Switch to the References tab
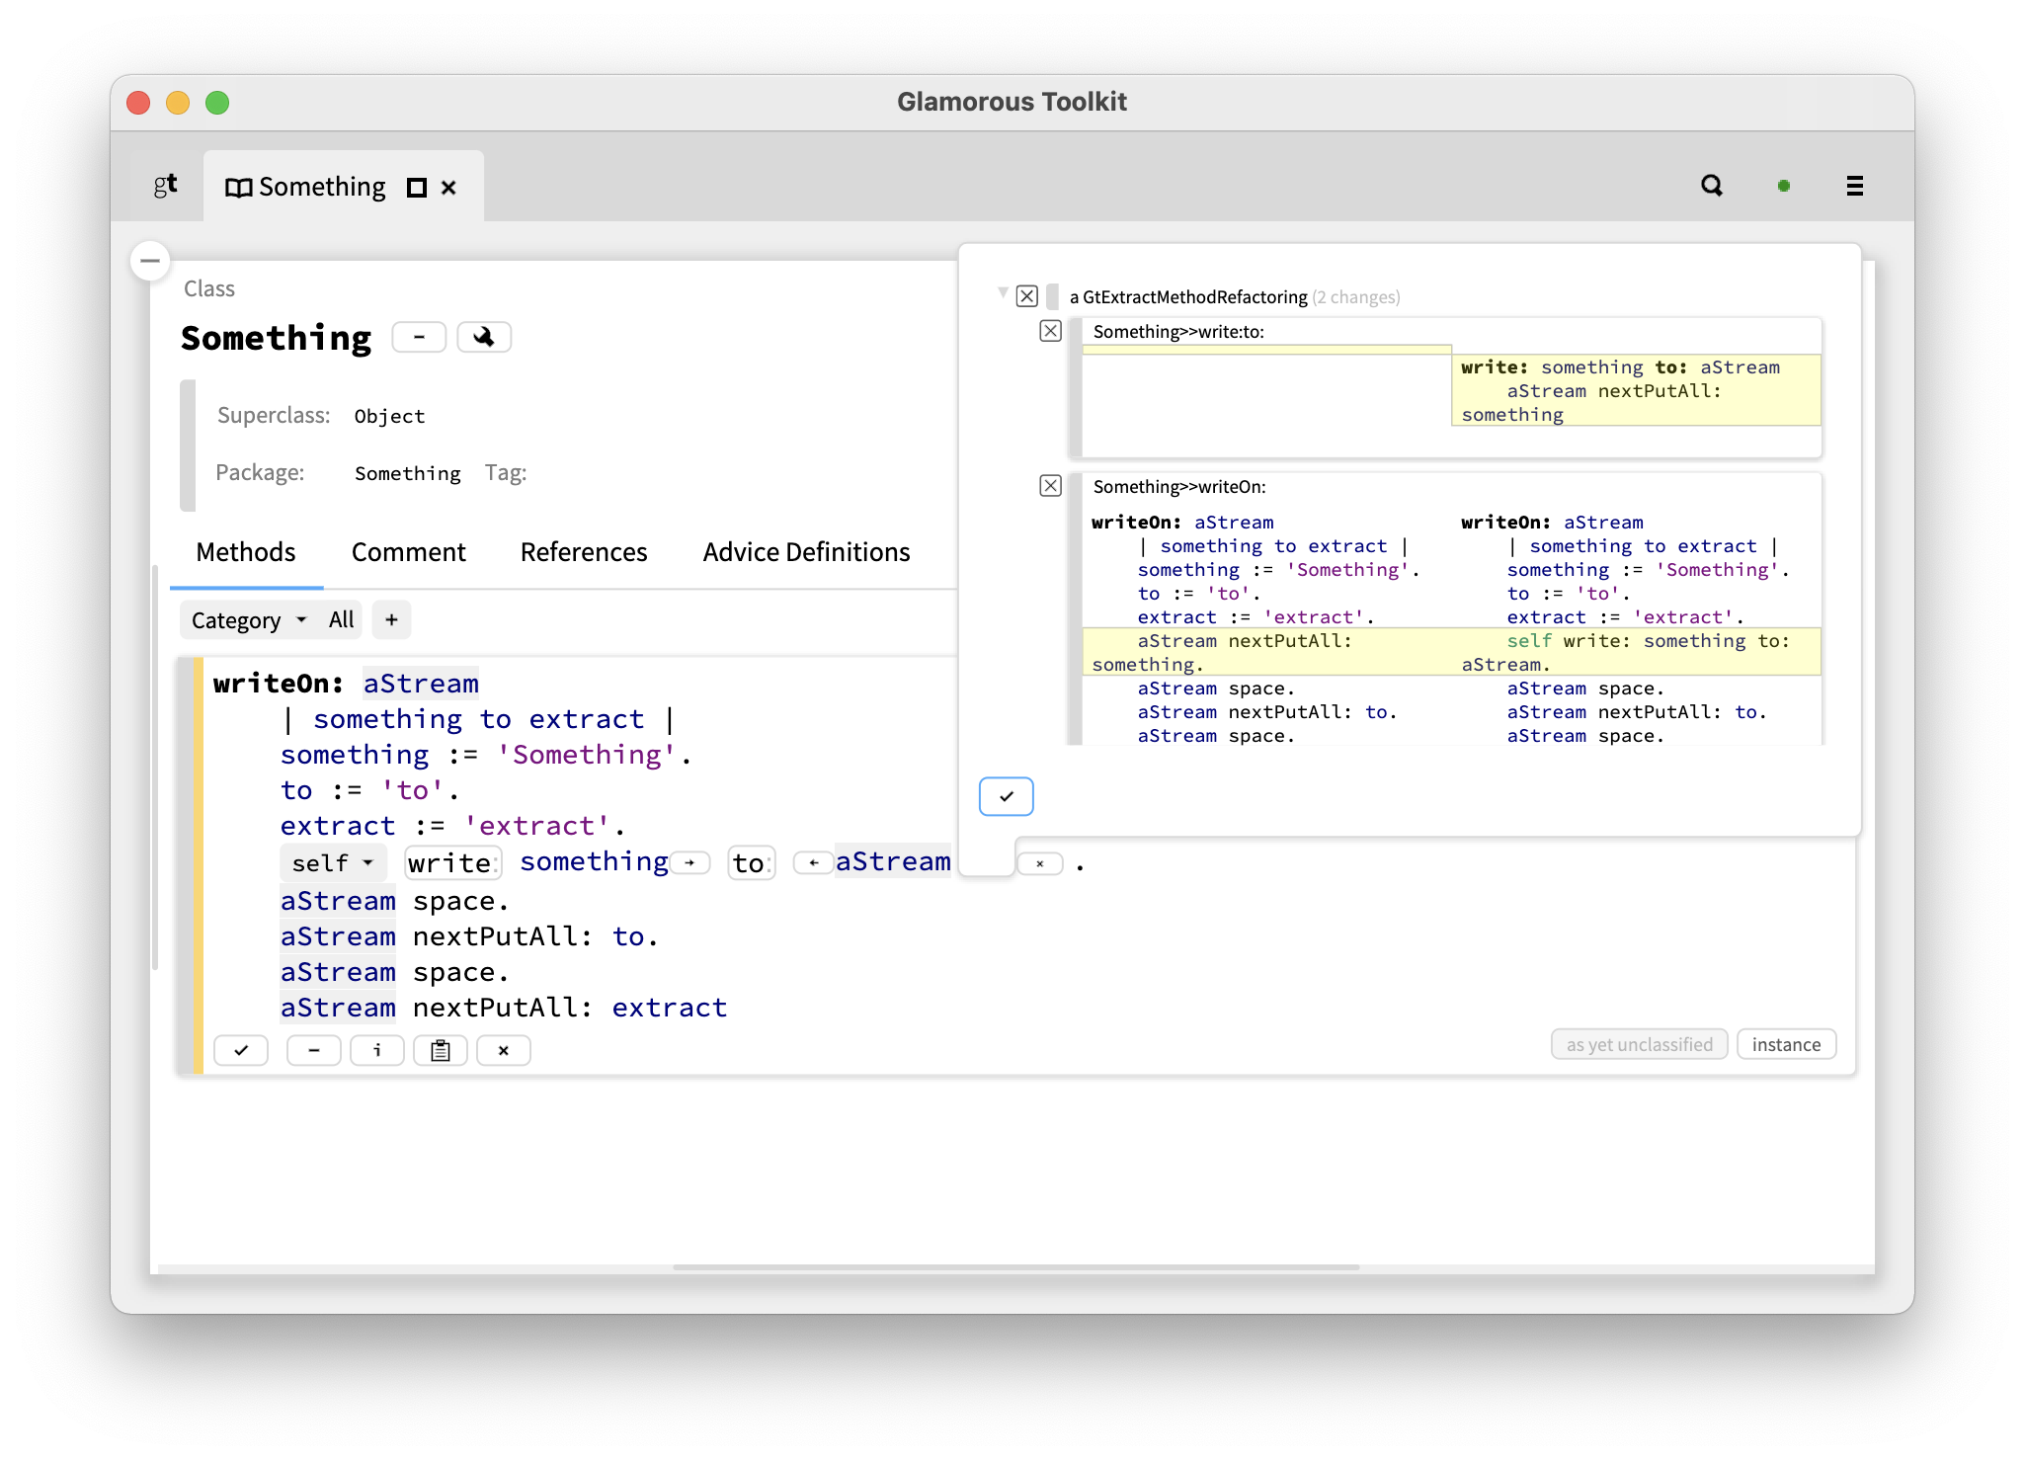This screenshot has width=2025, height=1460. pyautogui.click(x=584, y=552)
